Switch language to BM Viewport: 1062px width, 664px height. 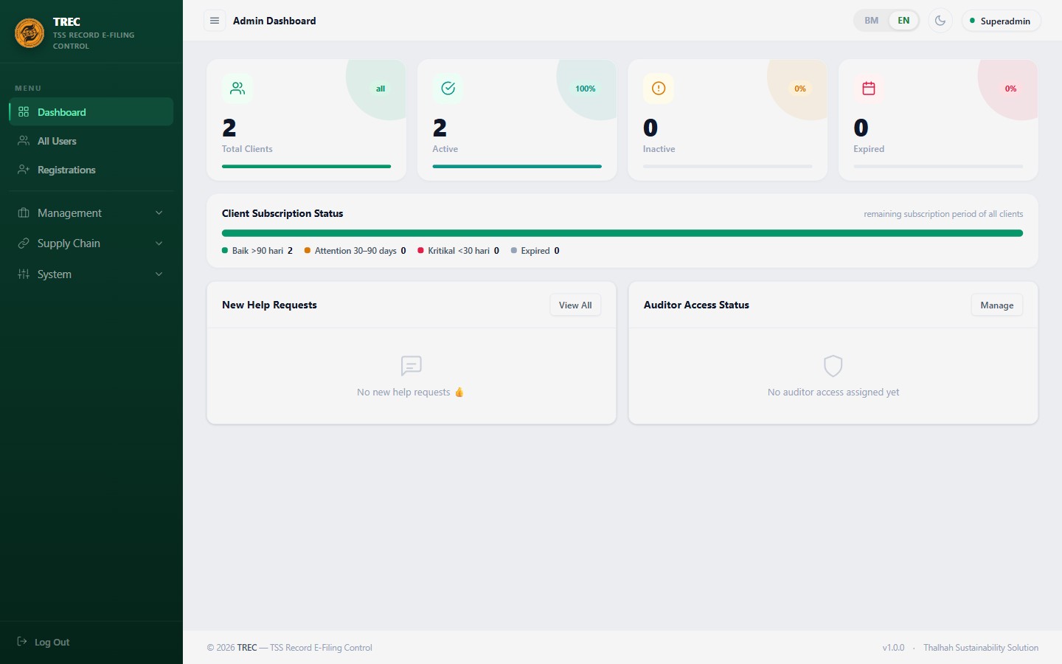[872, 21]
